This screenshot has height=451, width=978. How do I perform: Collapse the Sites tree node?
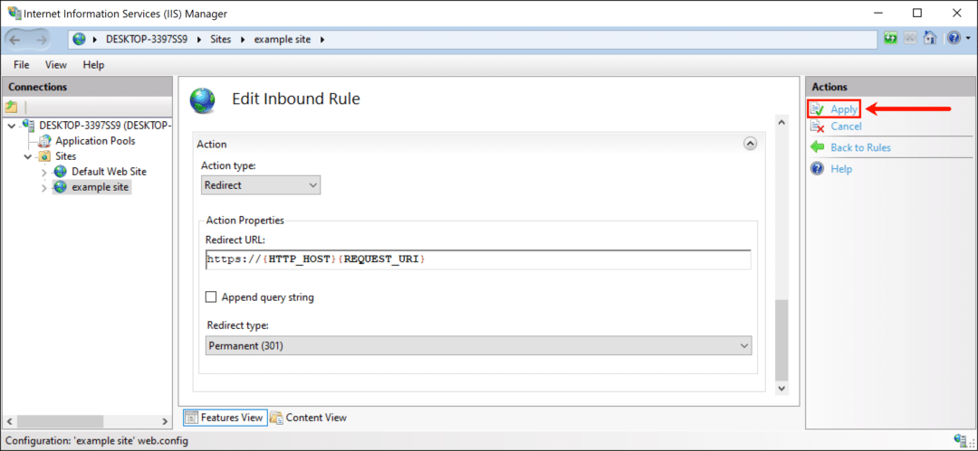[28, 156]
